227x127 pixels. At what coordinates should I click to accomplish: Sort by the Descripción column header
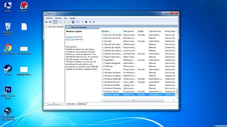click(x=129, y=31)
